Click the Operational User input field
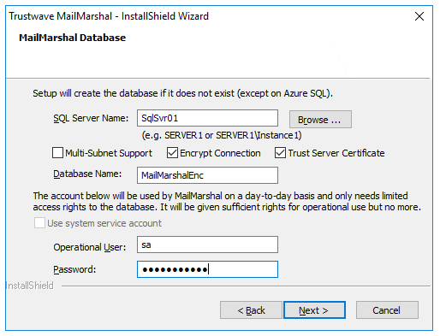The width and height of the screenshot is (440, 336). 207,245
